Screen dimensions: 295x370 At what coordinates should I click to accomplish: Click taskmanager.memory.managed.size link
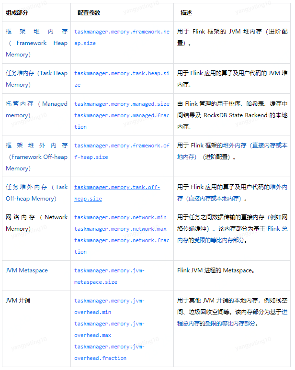(122, 104)
